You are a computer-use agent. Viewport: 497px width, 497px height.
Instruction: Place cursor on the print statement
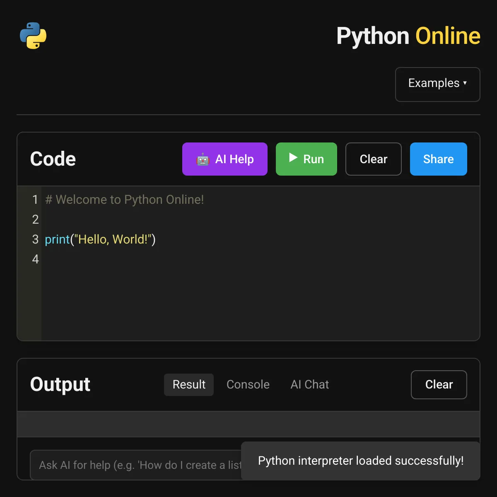coord(99,239)
